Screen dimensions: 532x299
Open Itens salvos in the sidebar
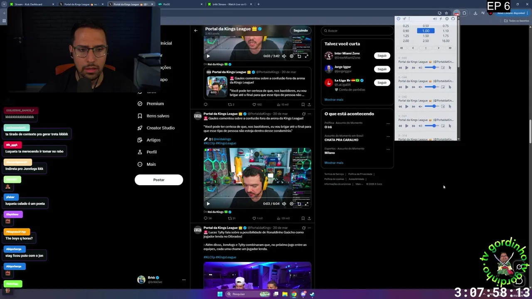153,116
